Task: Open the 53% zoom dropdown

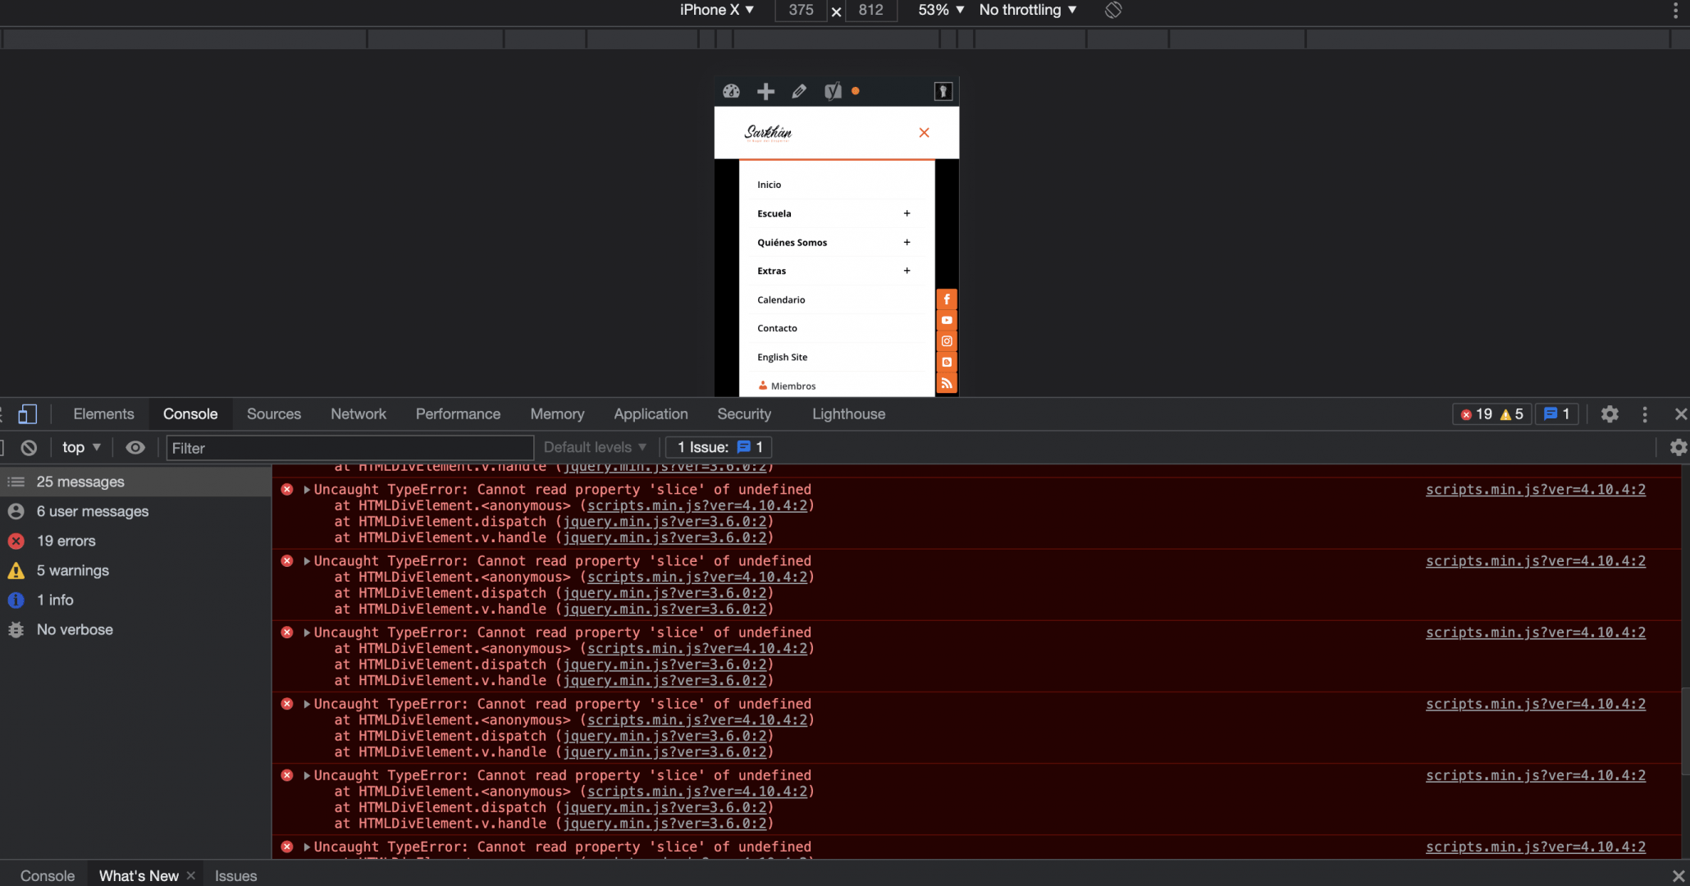Action: pos(941,10)
